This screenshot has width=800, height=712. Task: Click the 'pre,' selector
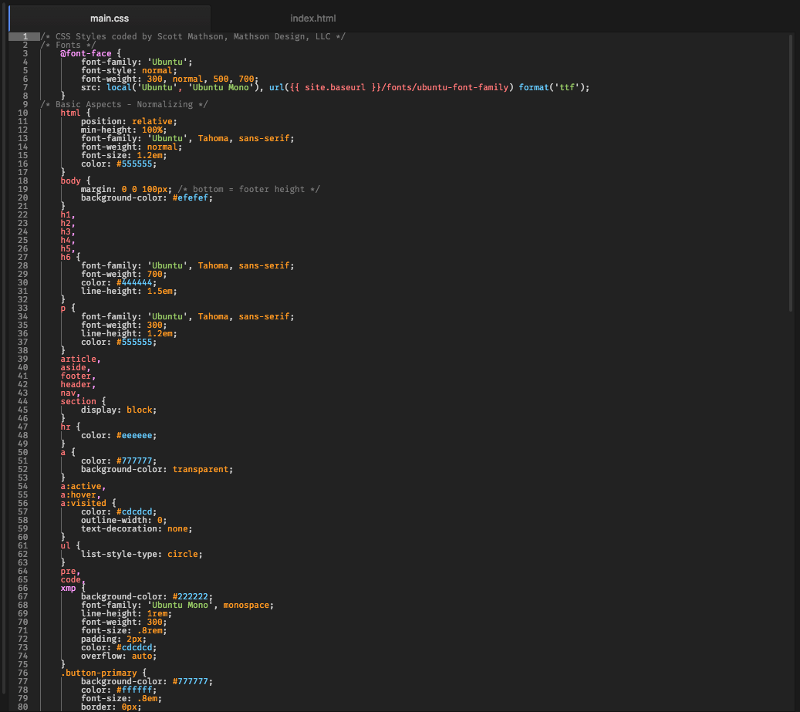70,572
